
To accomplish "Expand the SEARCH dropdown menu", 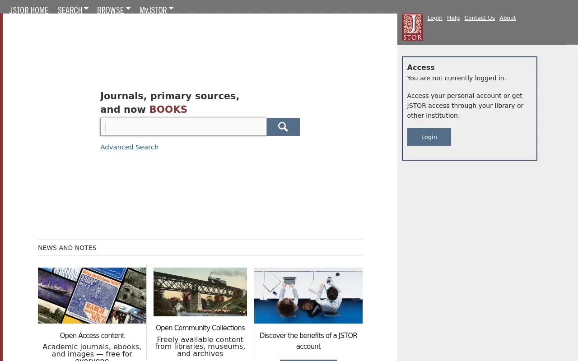I will (x=73, y=9).
